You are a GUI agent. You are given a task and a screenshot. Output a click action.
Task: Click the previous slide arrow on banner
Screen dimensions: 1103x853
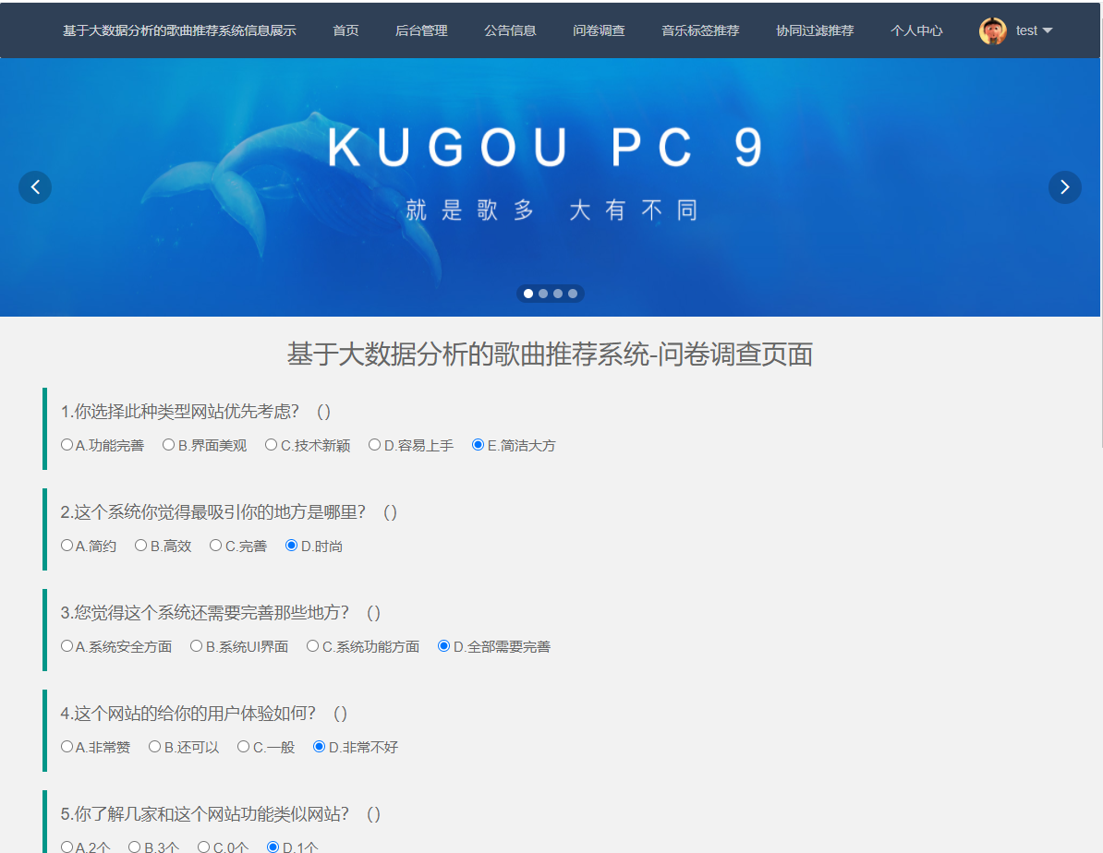35,187
